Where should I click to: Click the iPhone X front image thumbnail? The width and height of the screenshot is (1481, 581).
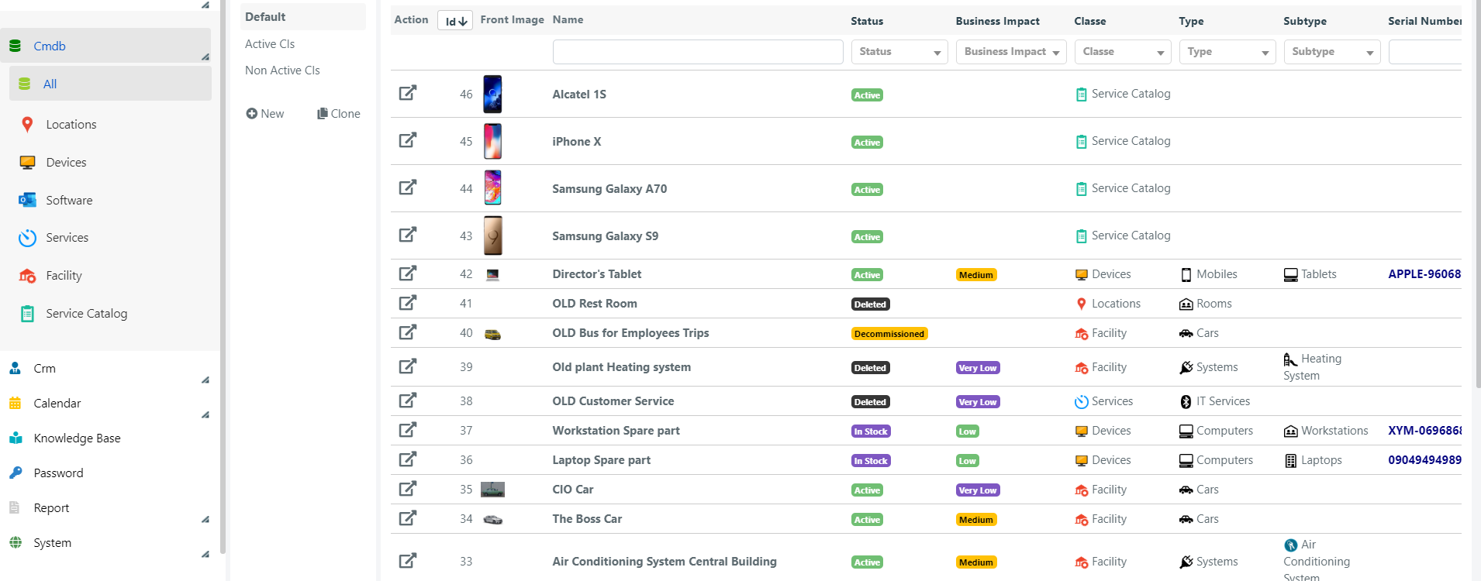(492, 141)
